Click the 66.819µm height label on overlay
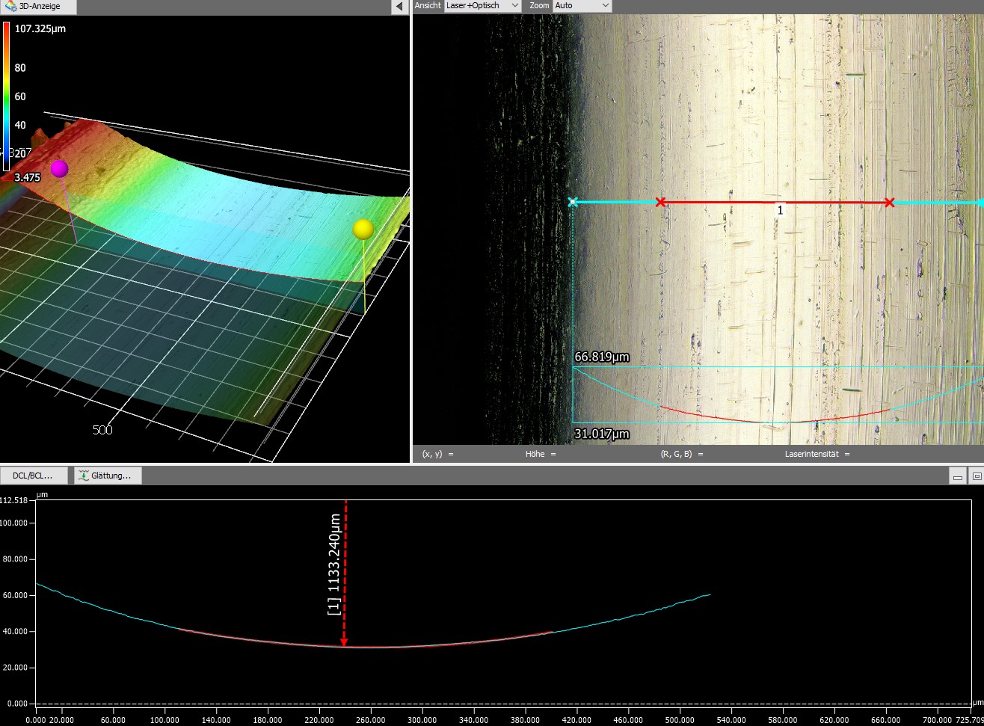Viewport: 984px width, 726px height. tap(601, 357)
